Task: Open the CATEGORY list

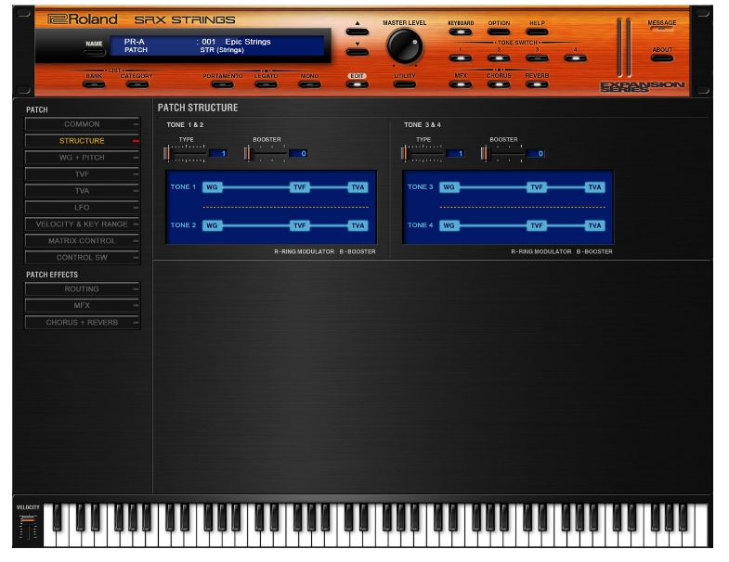Action: coord(137,84)
